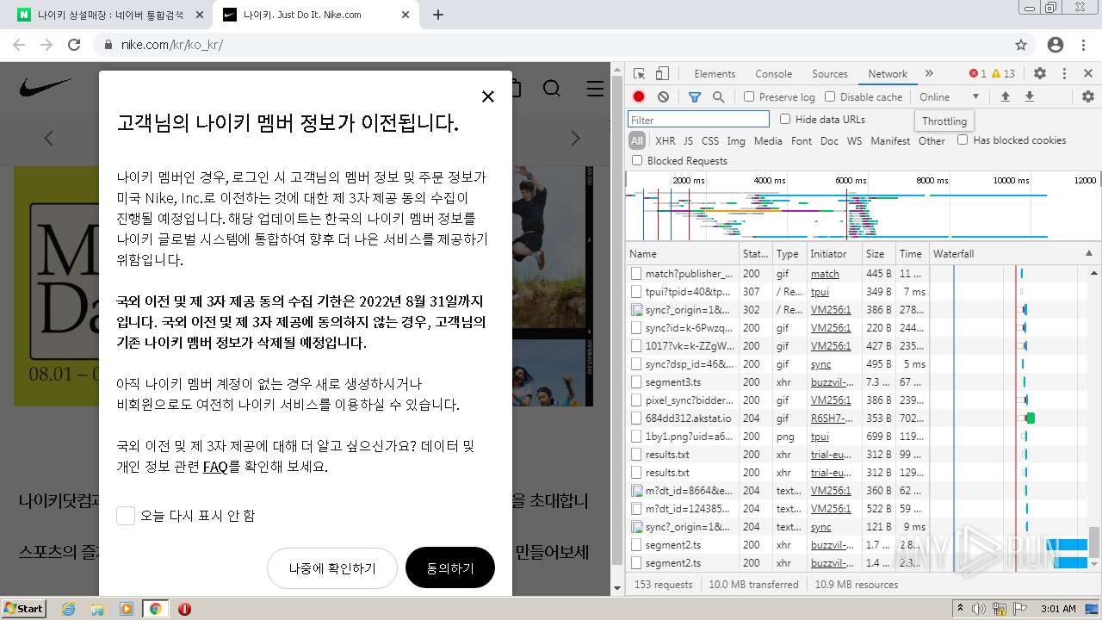Open DevTools settings gear icon
This screenshot has width=1102, height=620.
[1040, 74]
